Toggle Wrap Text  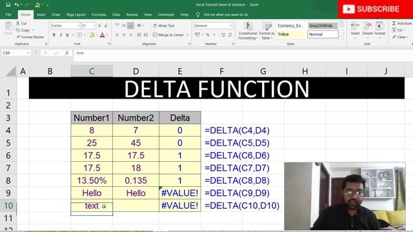[x=164, y=26]
